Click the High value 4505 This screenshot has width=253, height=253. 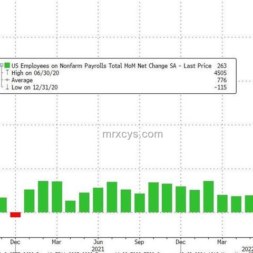(x=220, y=73)
